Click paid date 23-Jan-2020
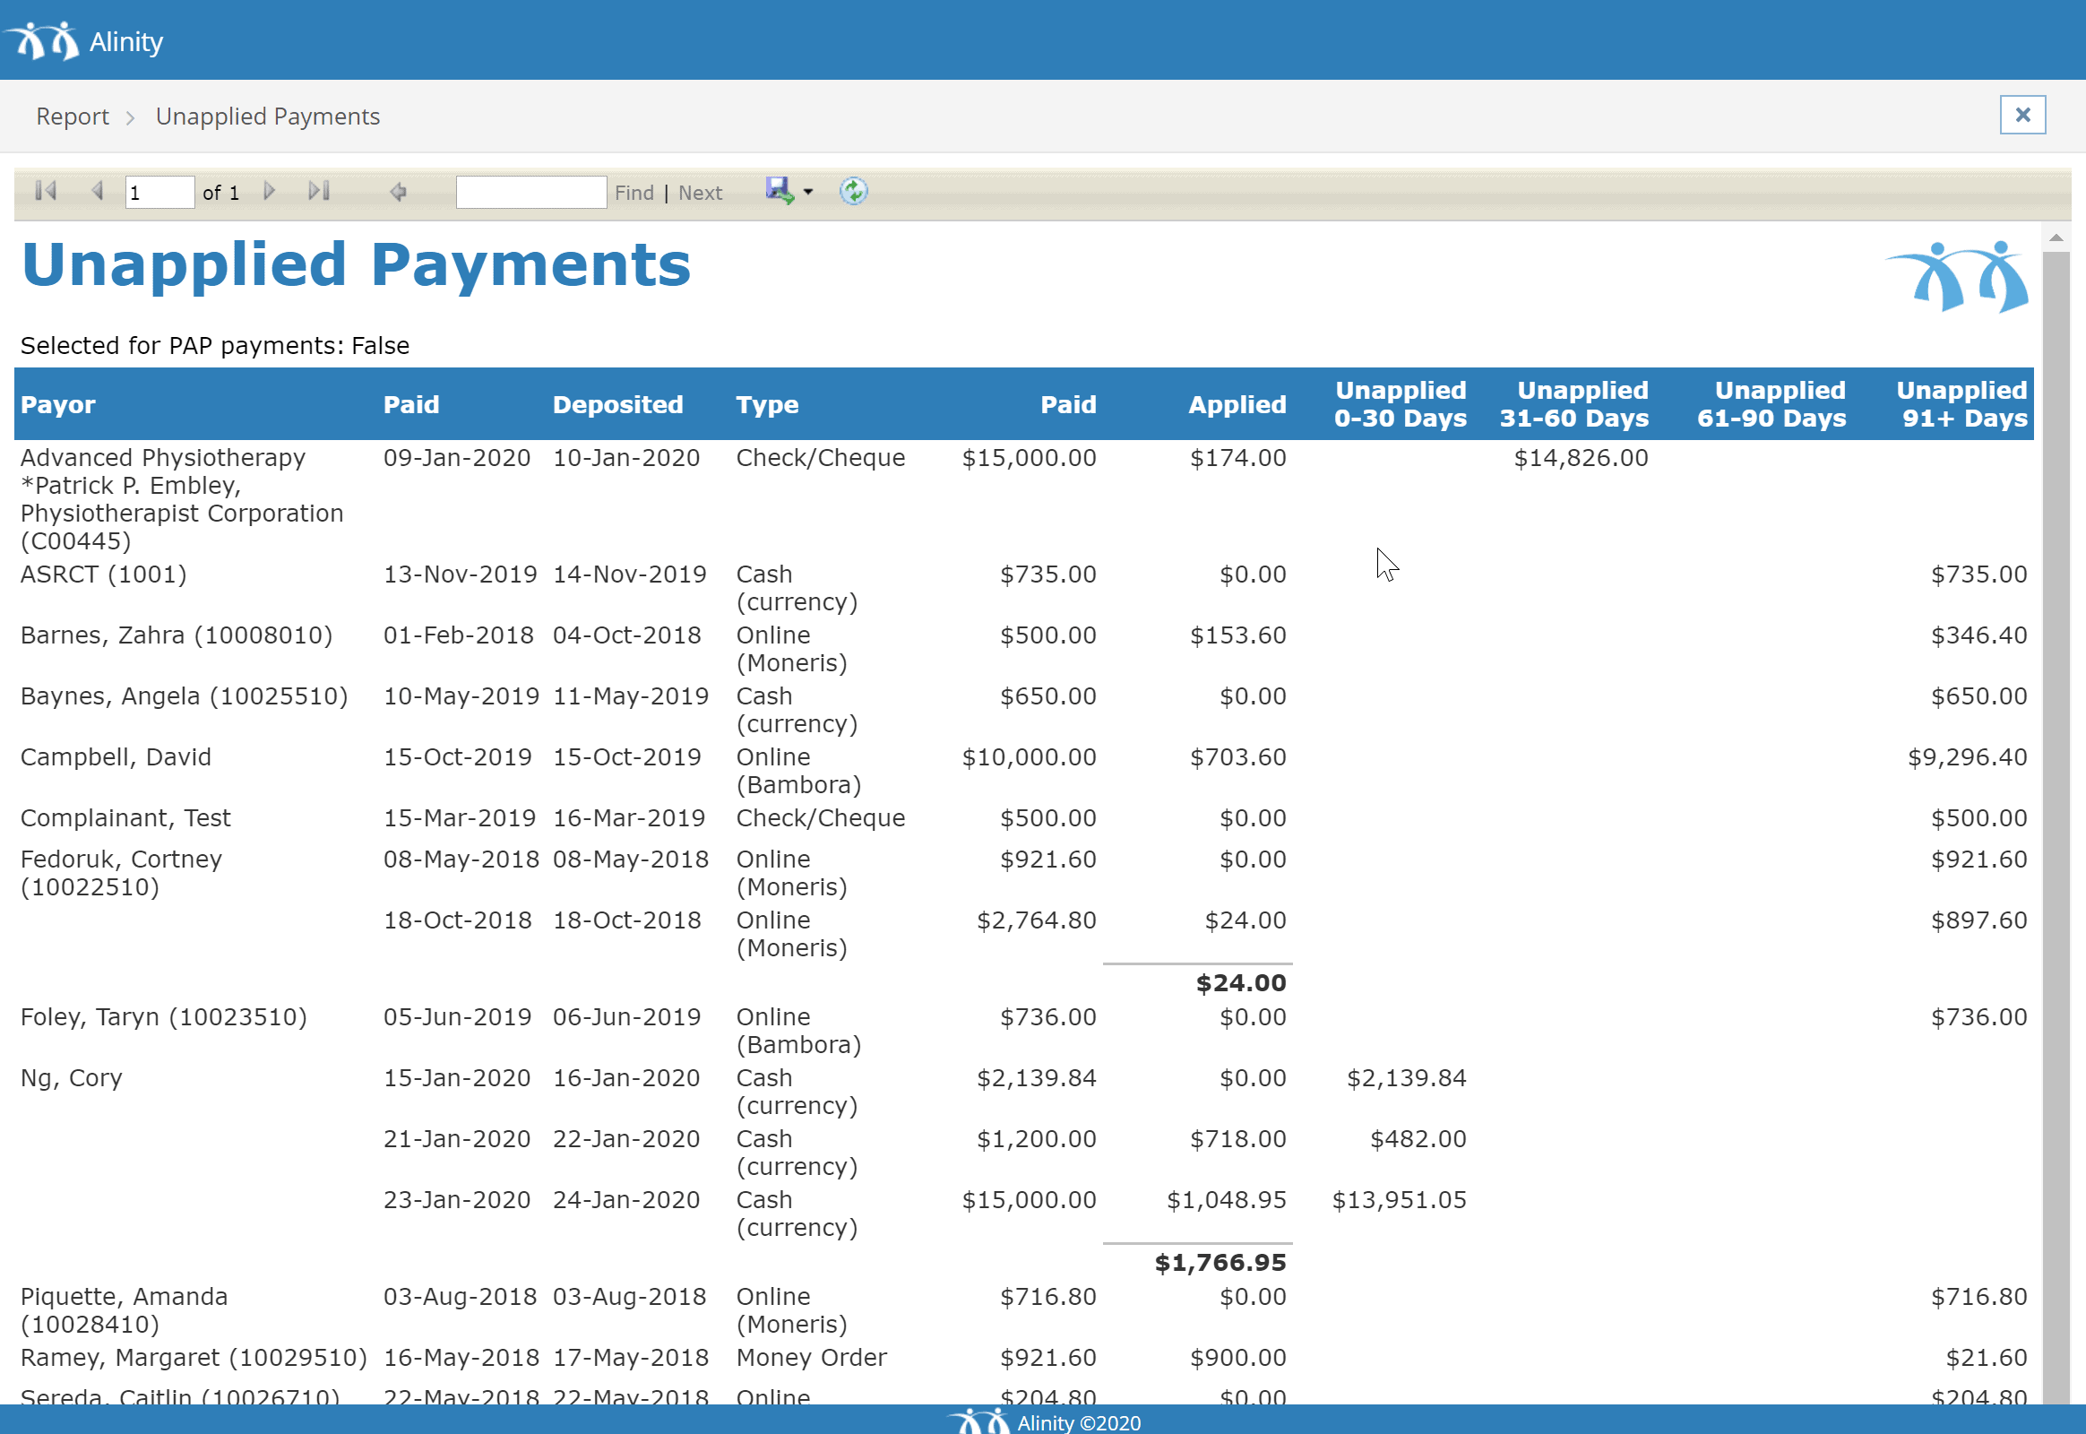The image size is (2086, 1434). tap(457, 1200)
